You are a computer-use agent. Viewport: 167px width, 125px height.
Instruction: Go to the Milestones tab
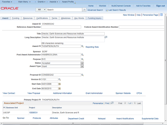pos(65,18)
